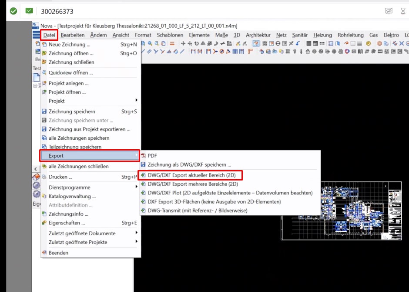Open the Ändern menu
Viewport: 409px width, 292px height.
point(98,35)
